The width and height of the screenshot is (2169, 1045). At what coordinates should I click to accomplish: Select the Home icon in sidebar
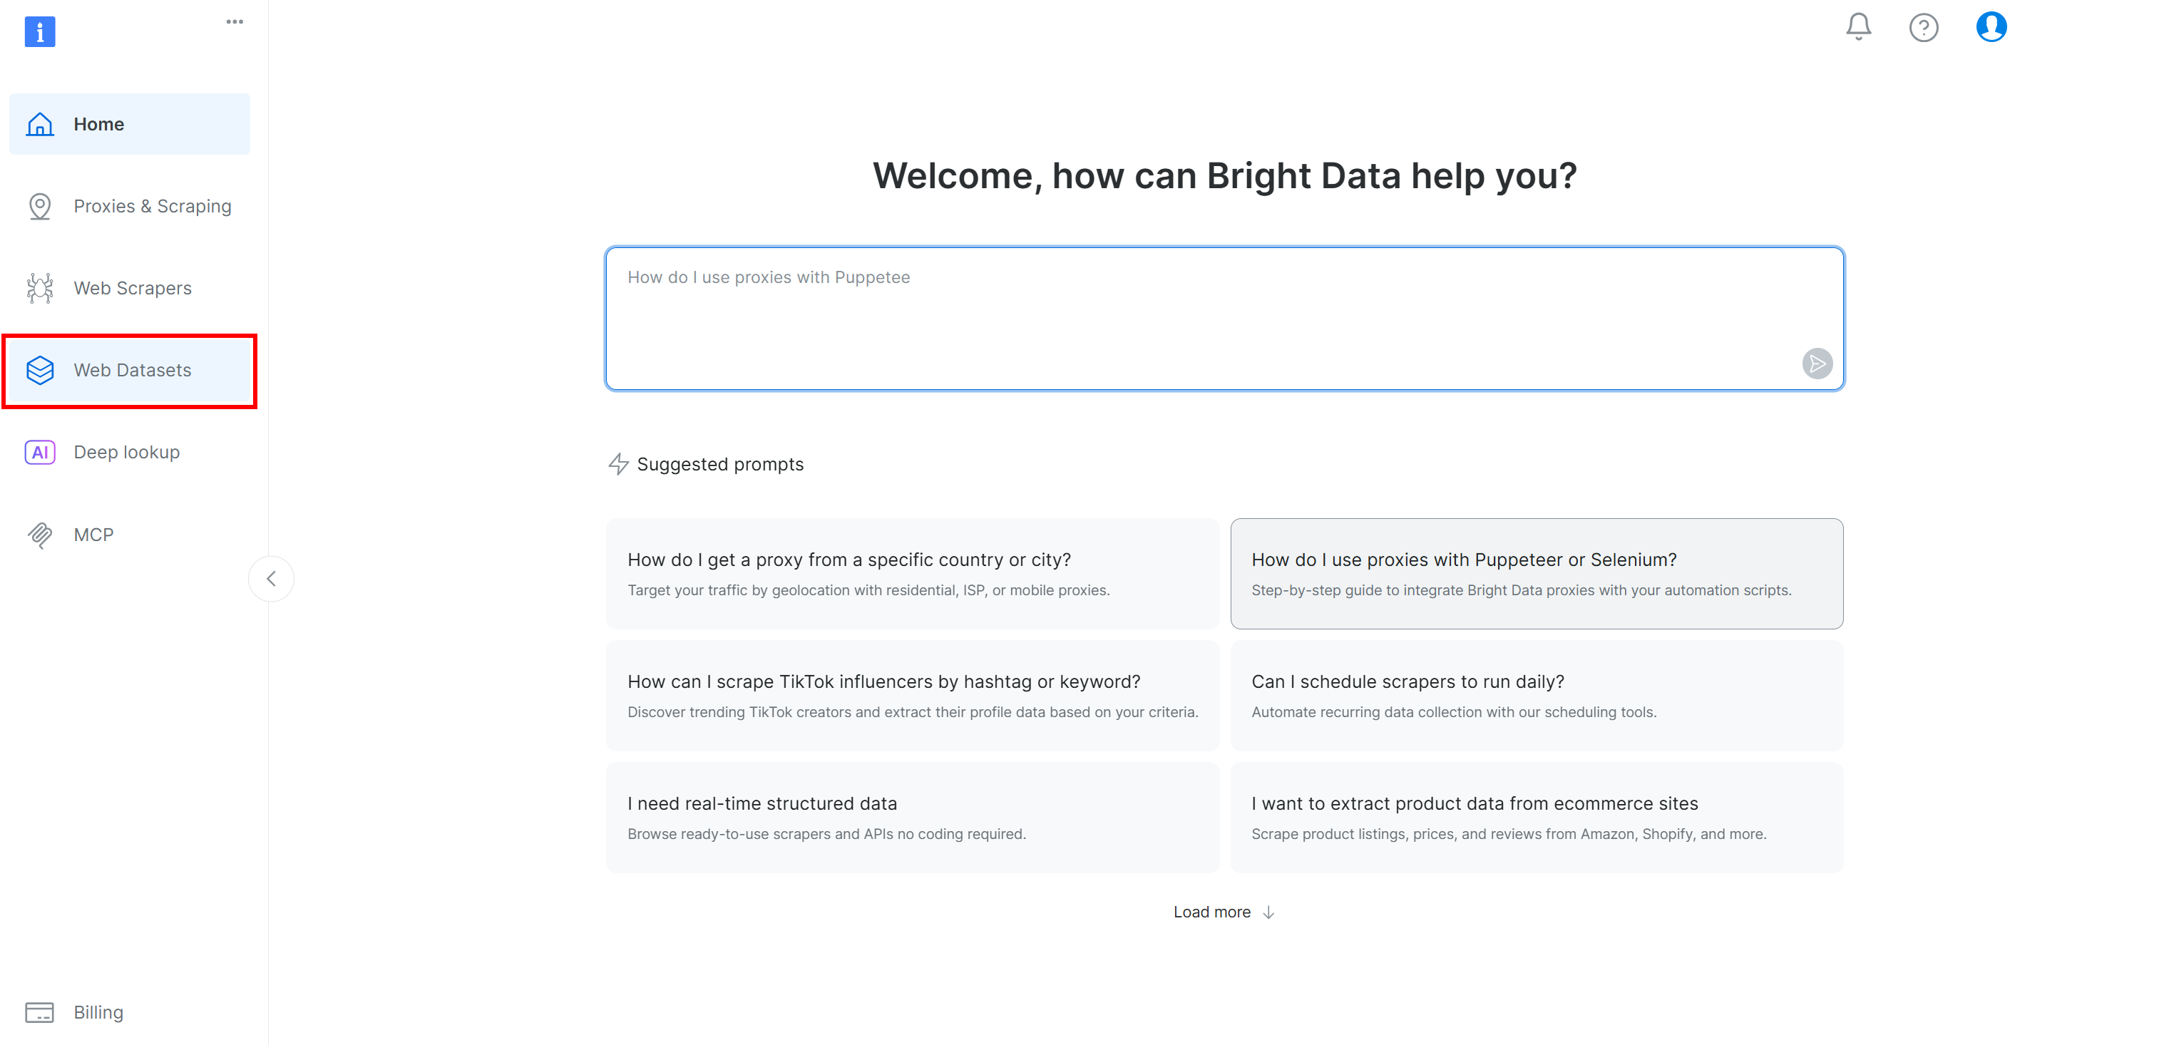40,124
